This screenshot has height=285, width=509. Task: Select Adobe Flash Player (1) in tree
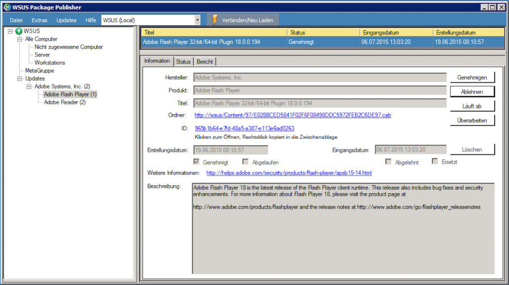(x=70, y=94)
